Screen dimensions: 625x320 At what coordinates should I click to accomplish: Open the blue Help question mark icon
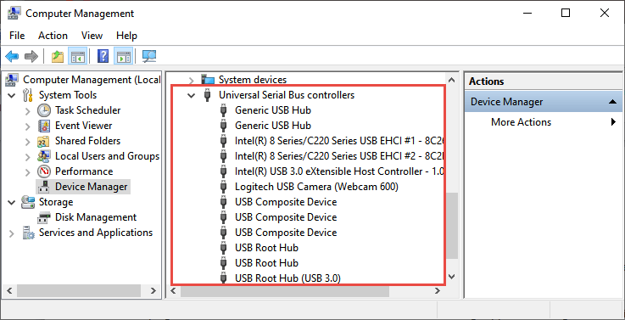[103, 56]
